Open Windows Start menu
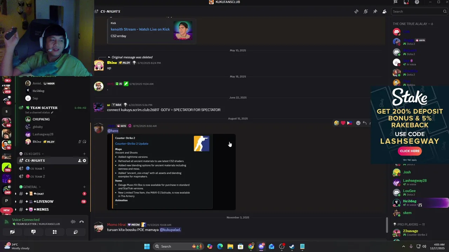Screen dimensions: 449x252 coord(147,246)
